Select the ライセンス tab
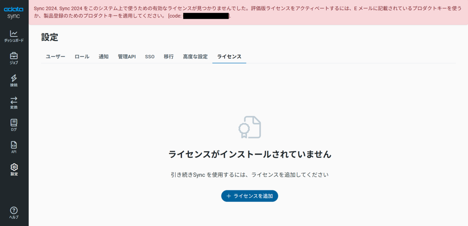The height and width of the screenshot is (226, 468). click(x=229, y=57)
